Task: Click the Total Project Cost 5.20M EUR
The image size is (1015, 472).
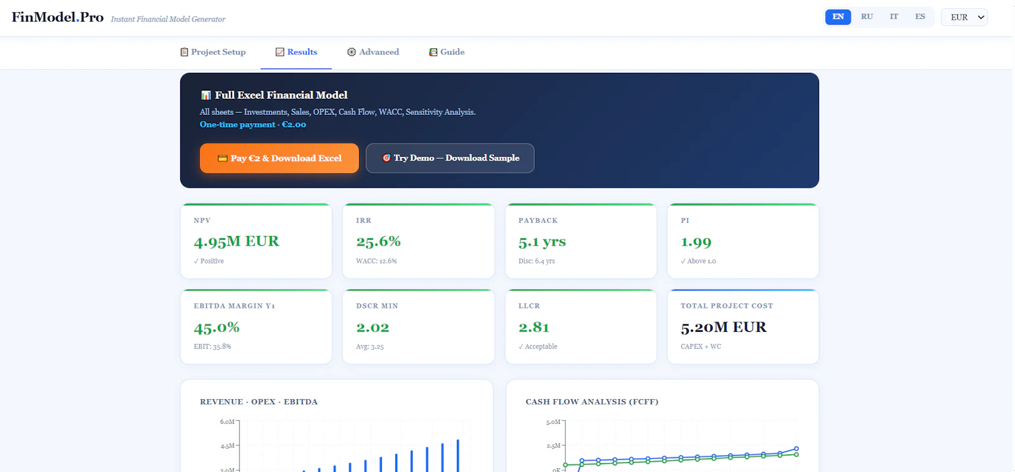Action: pos(724,327)
